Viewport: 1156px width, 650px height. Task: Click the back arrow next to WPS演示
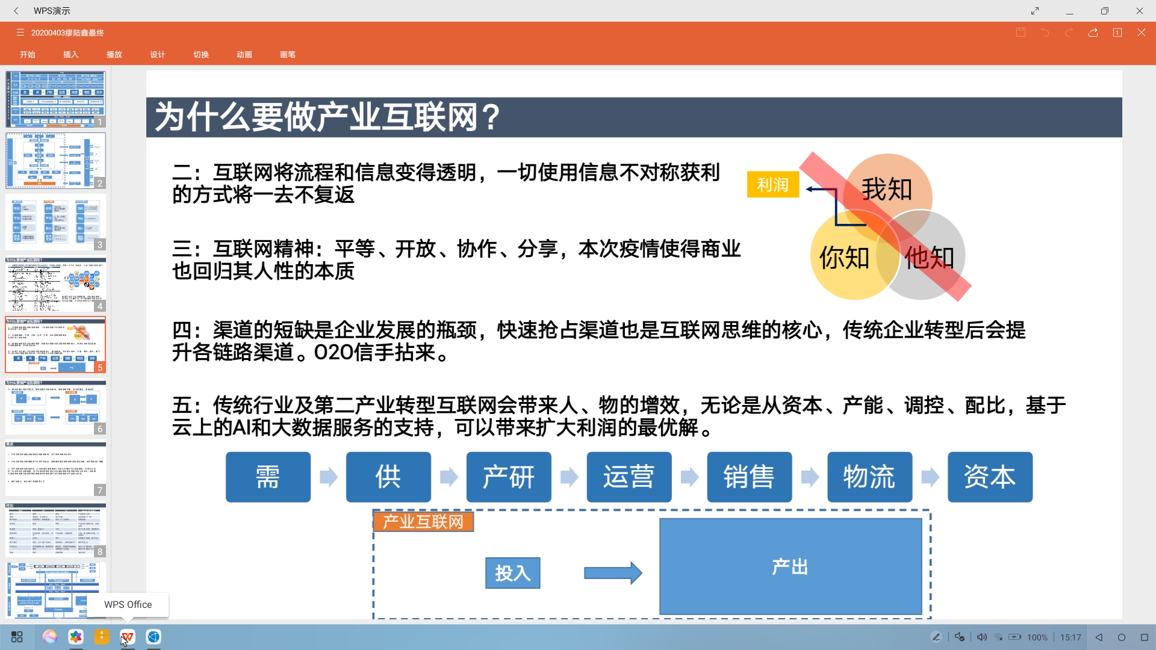pos(16,11)
